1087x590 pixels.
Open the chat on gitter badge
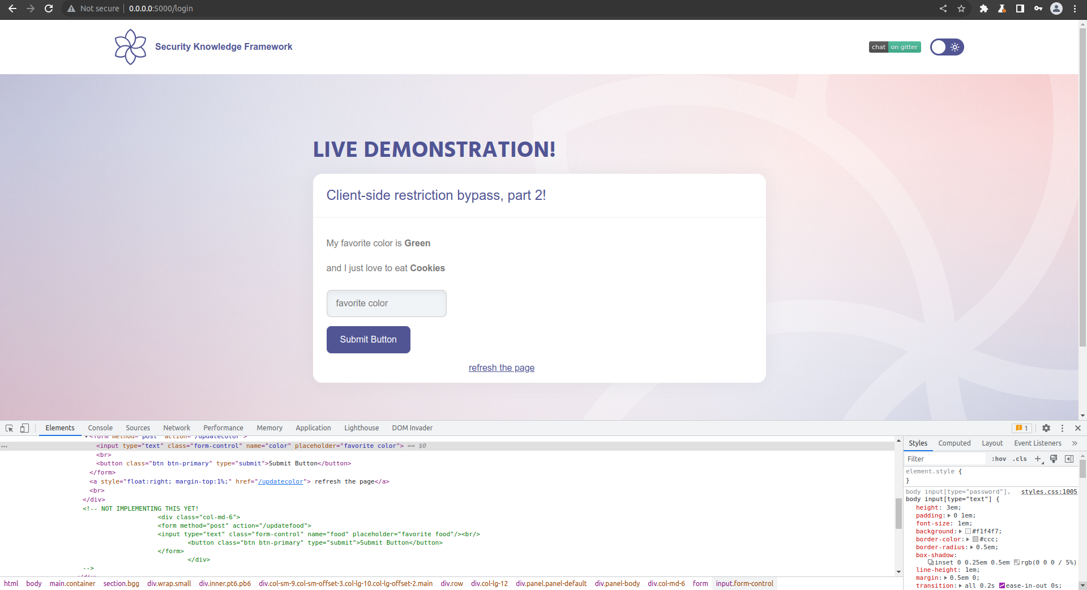click(895, 47)
